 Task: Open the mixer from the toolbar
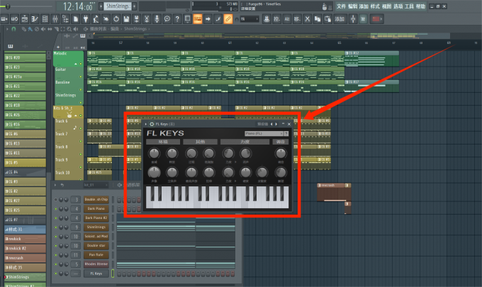coord(55,19)
